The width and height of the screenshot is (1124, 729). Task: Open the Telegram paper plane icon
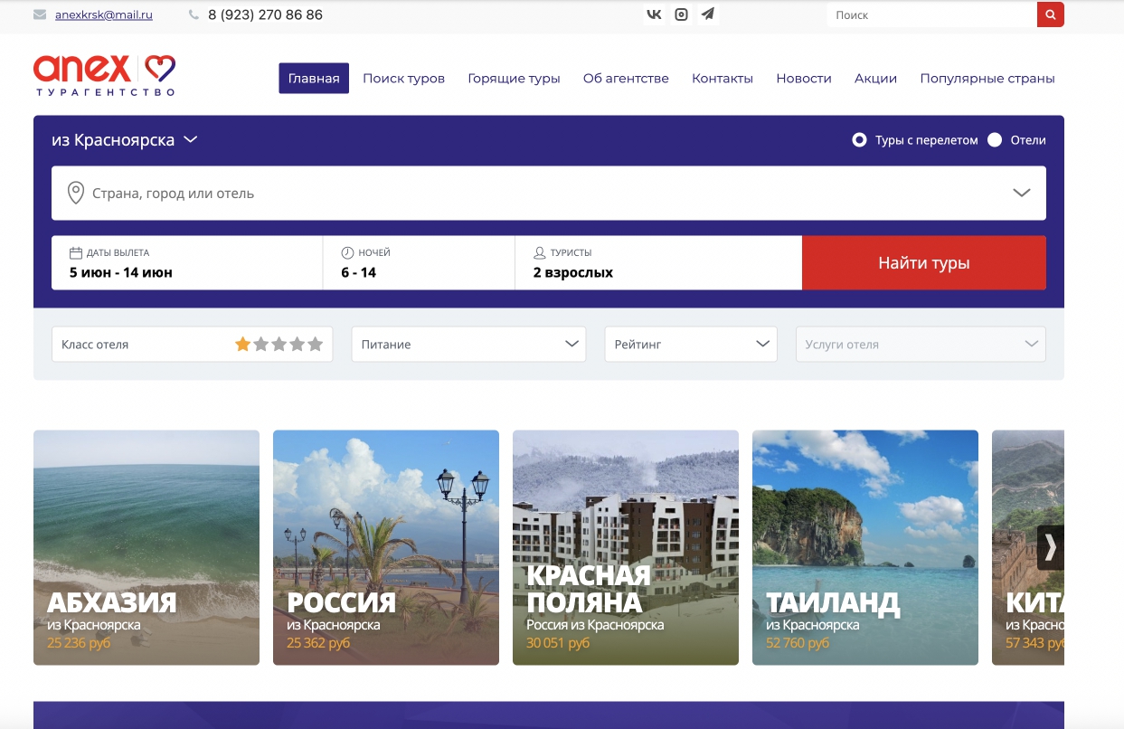click(x=707, y=14)
